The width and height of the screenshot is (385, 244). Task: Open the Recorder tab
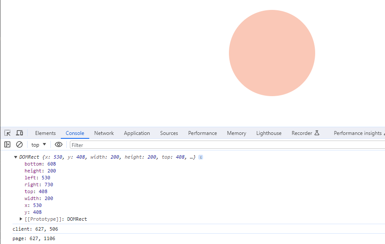coord(305,133)
